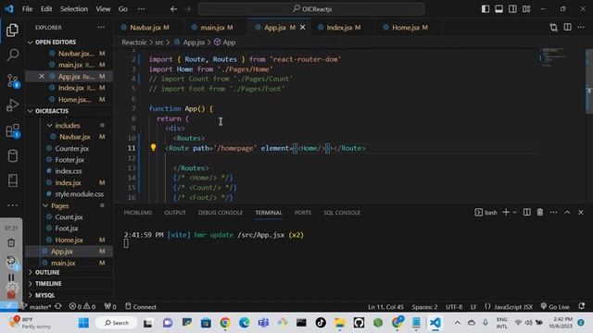Open the Go menu
593x333 pixels.
[x=123, y=8]
